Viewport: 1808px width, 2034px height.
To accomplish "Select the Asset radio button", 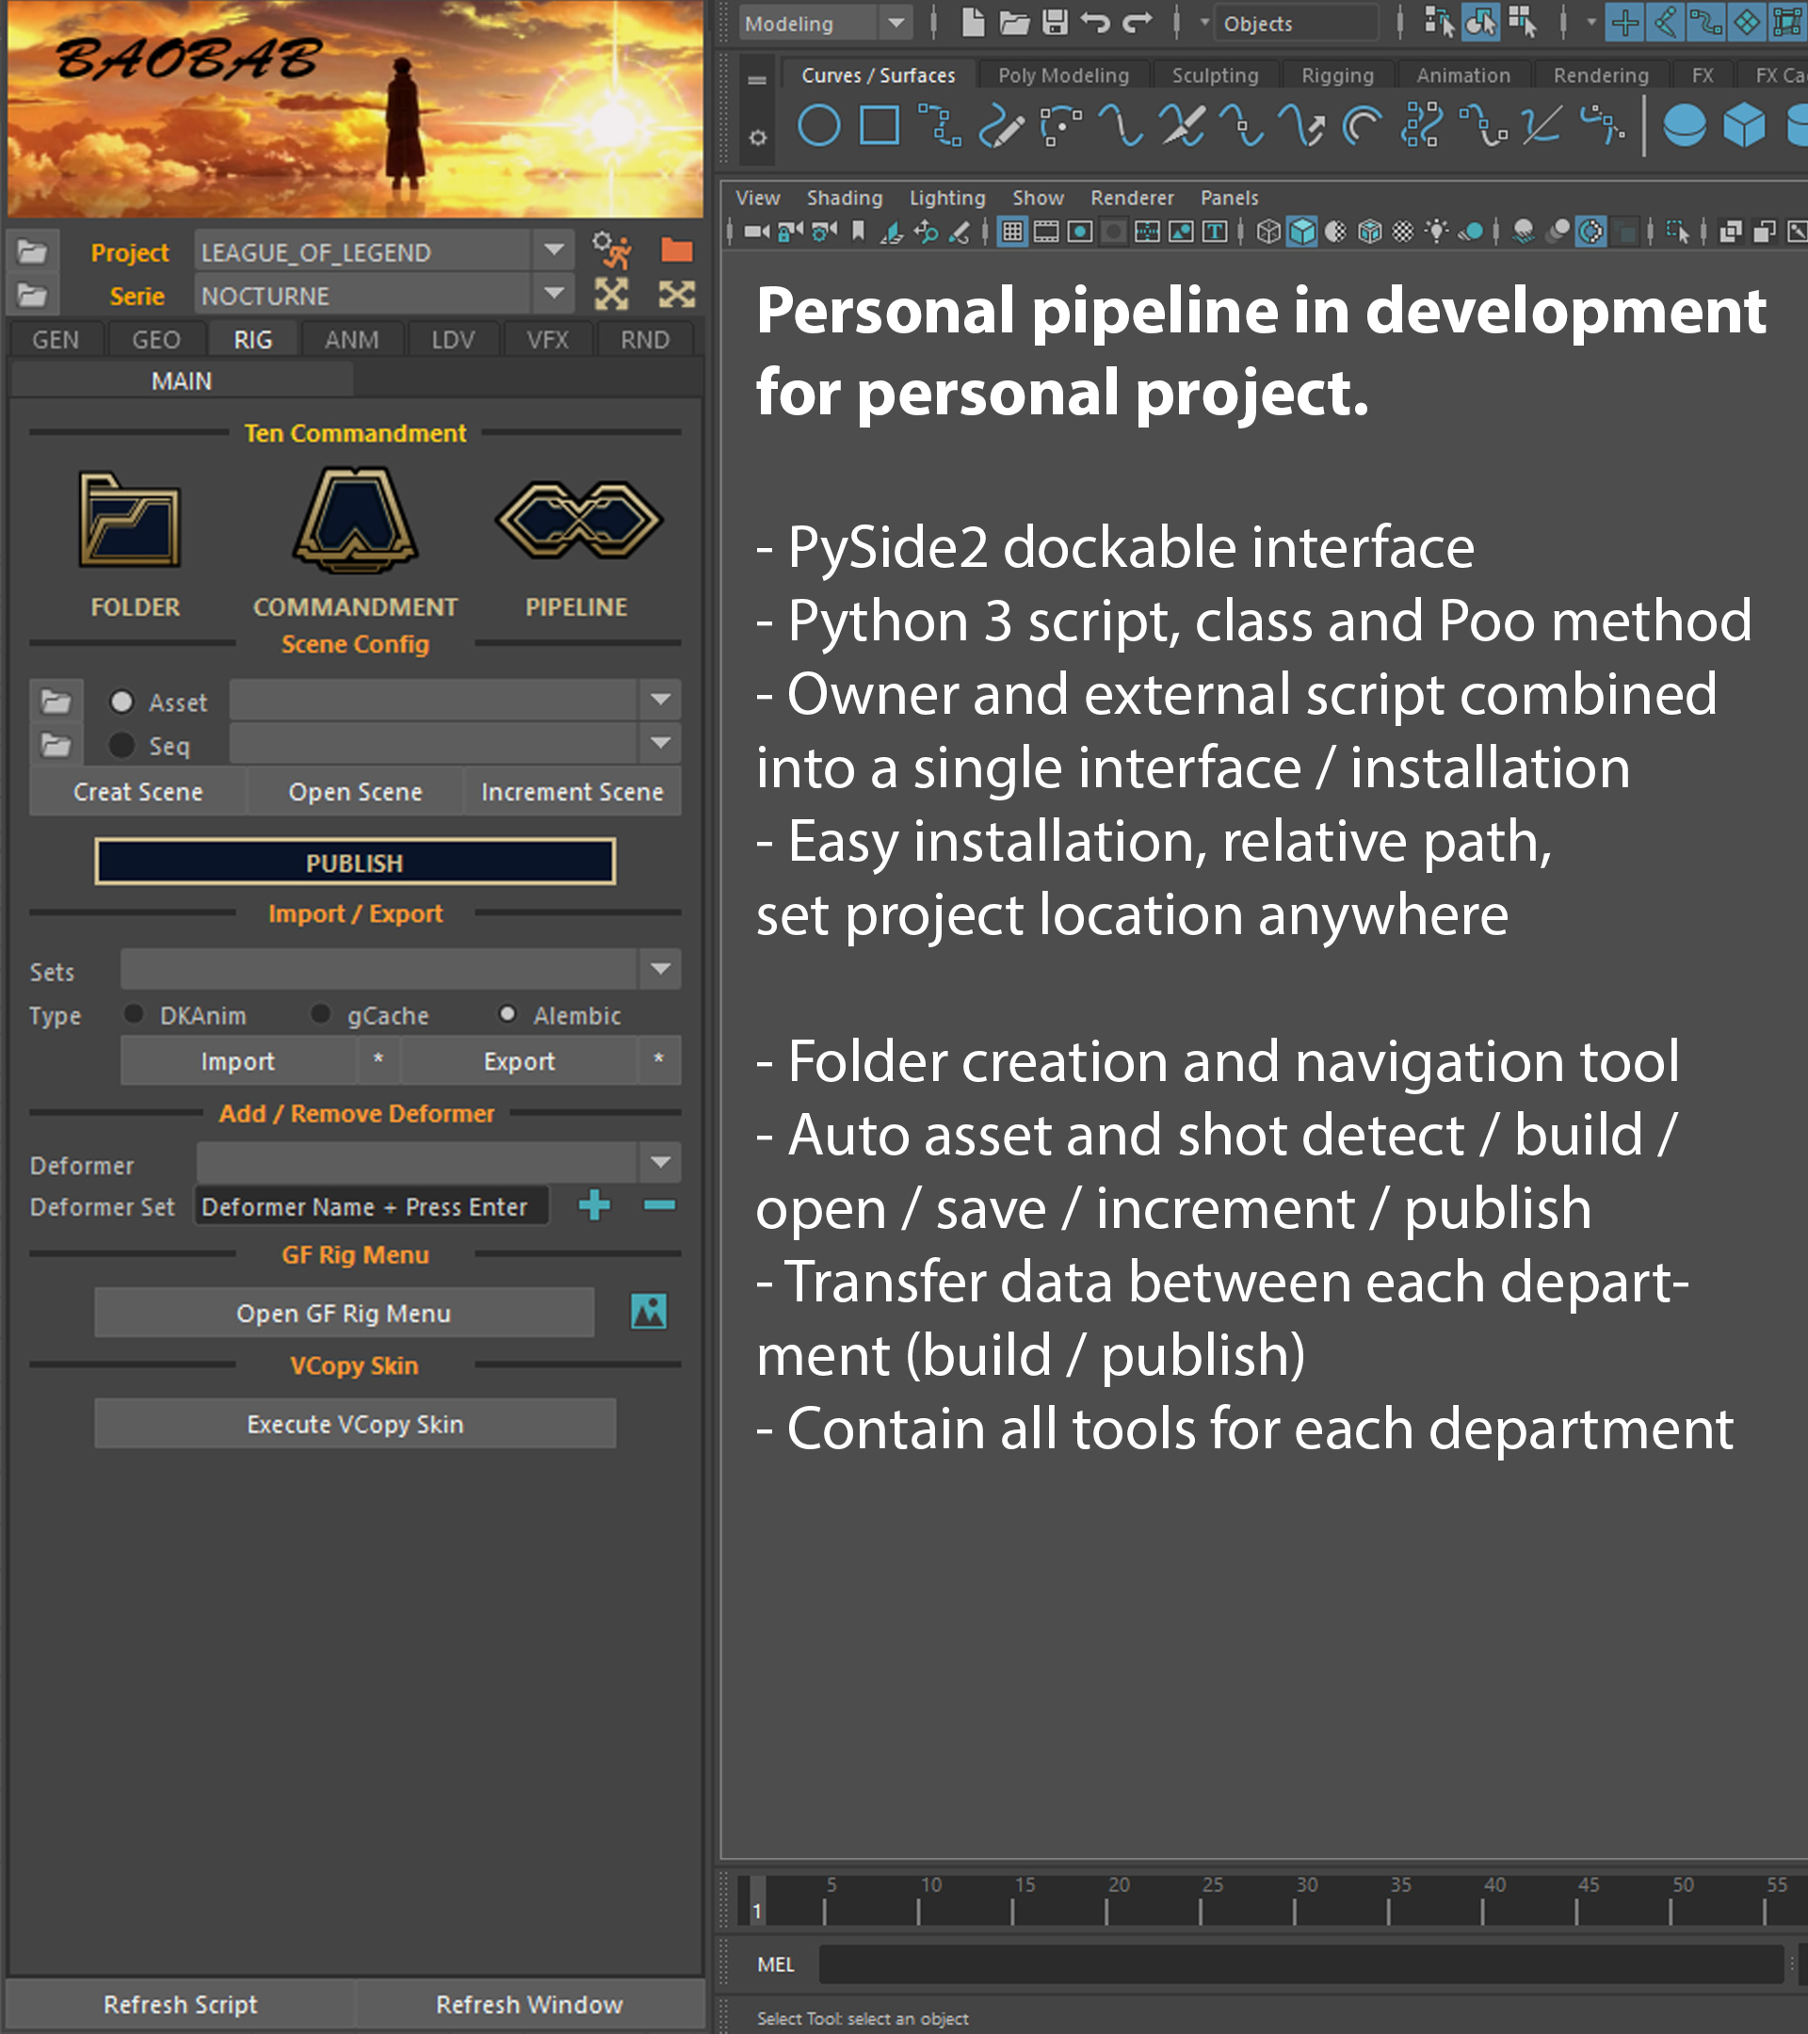I will [x=121, y=702].
